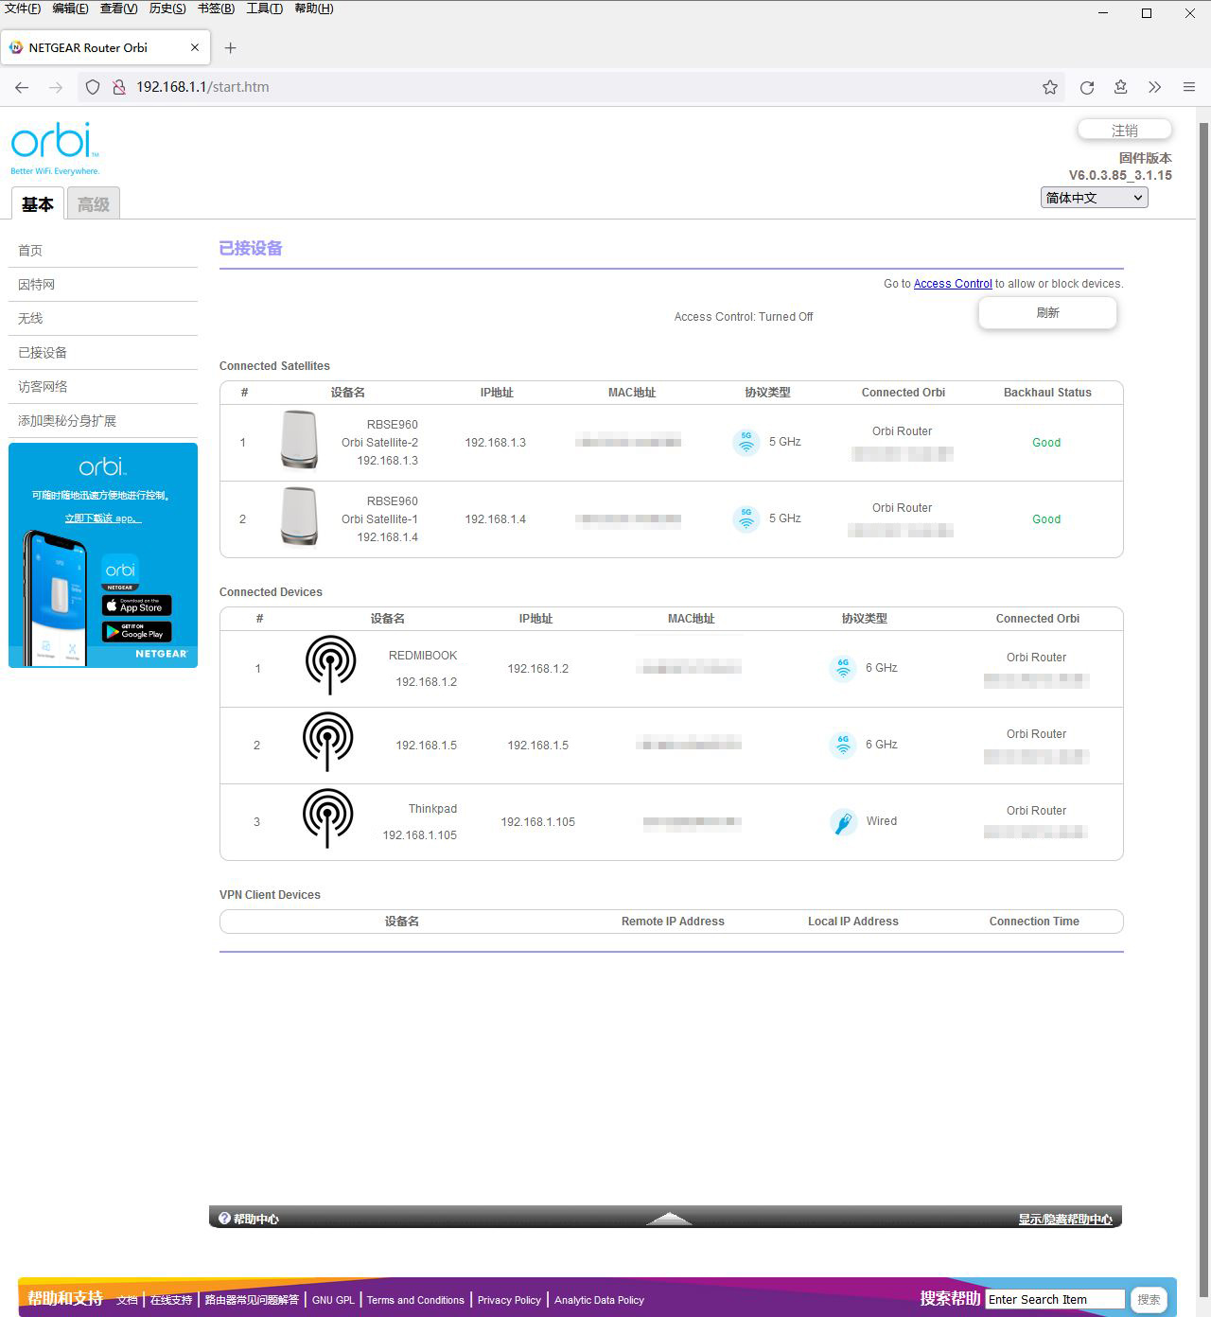This screenshot has height=1317, width=1211.
Task: Click the 注销 logout button
Action: 1125,130
